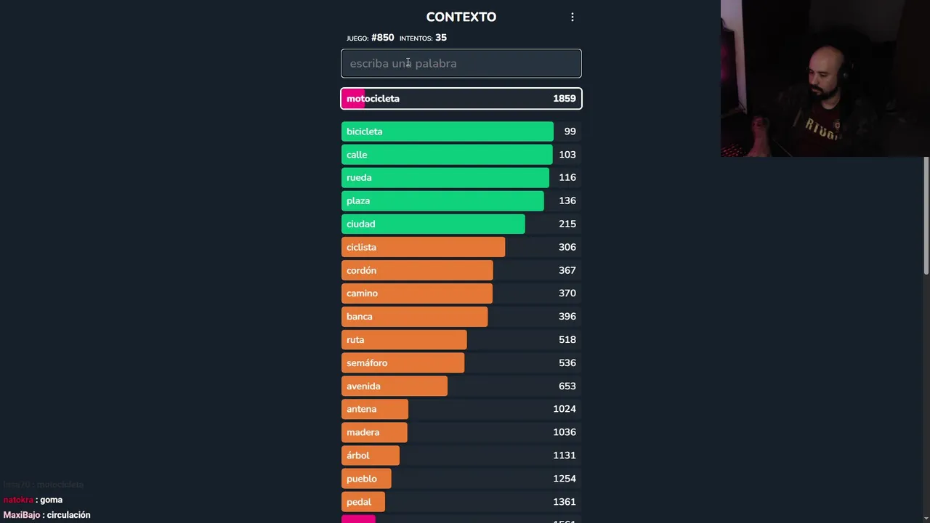Click the banca guess row
This screenshot has height=523, width=930.
[461, 317]
